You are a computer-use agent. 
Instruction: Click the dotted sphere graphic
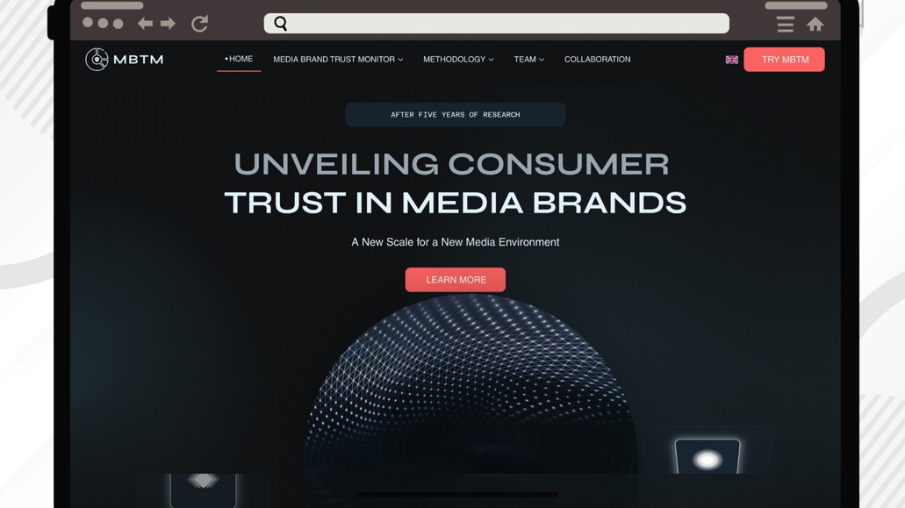pos(470,384)
